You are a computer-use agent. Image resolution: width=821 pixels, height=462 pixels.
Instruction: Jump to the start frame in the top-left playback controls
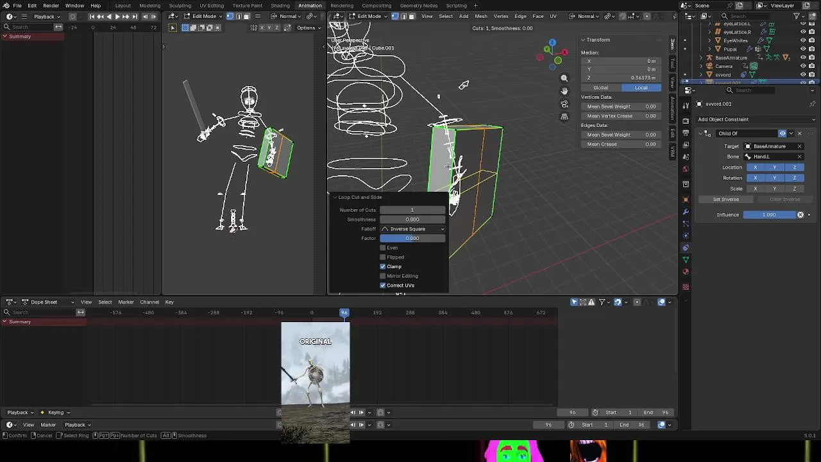(x=92, y=16)
